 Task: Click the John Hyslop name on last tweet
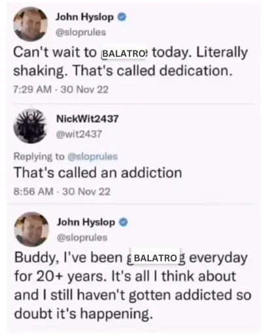[86, 222]
